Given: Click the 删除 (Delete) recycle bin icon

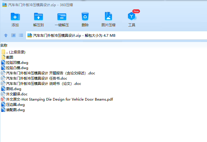Looking at the screenshot, I should tap(85, 16).
